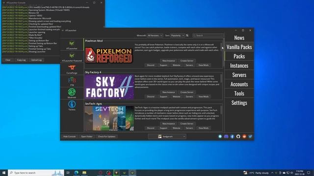Image resolution: width=314 pixels, height=176 pixels.
Task: Click Website button for Pixelmon Mod
Action: point(177,65)
